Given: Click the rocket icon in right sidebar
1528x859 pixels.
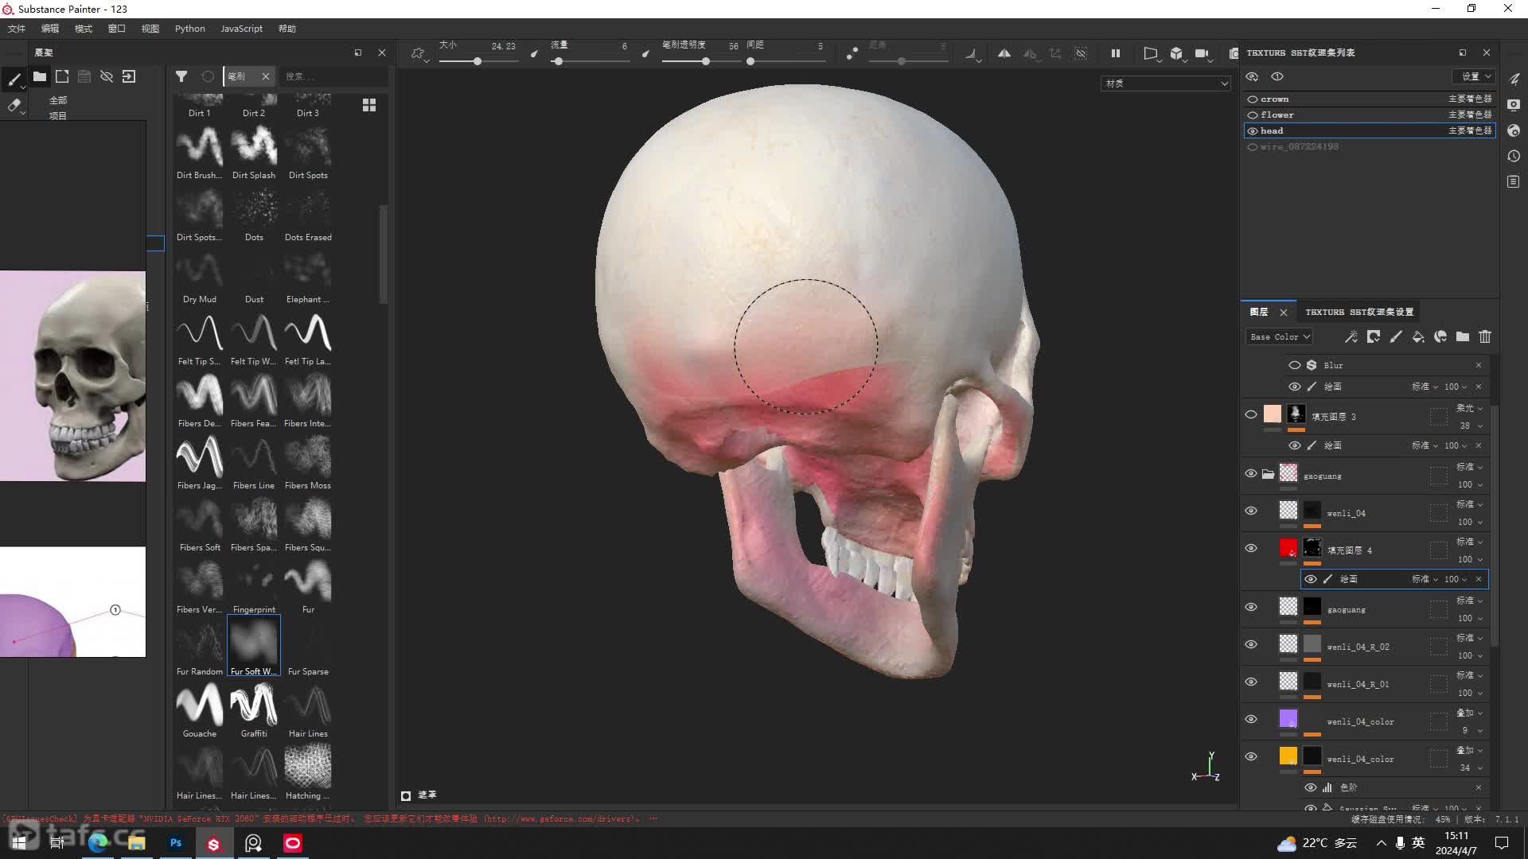Looking at the screenshot, I should tap(1514, 79).
